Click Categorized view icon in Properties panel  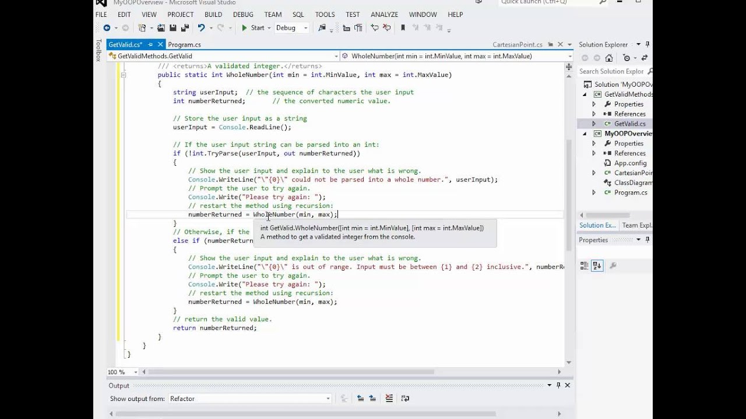point(585,265)
